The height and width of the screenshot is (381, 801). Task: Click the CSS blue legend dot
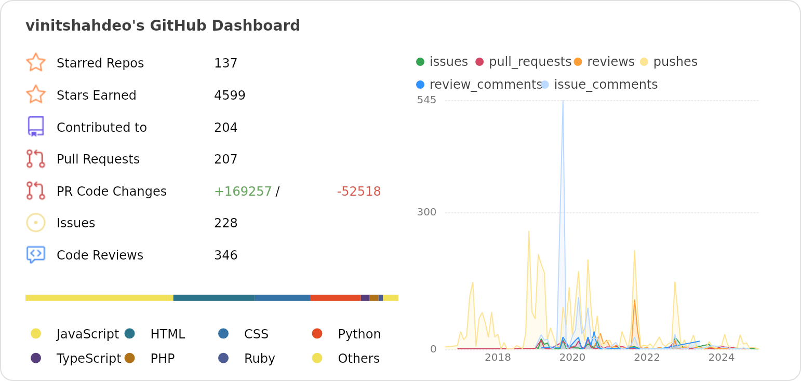pyautogui.click(x=223, y=333)
